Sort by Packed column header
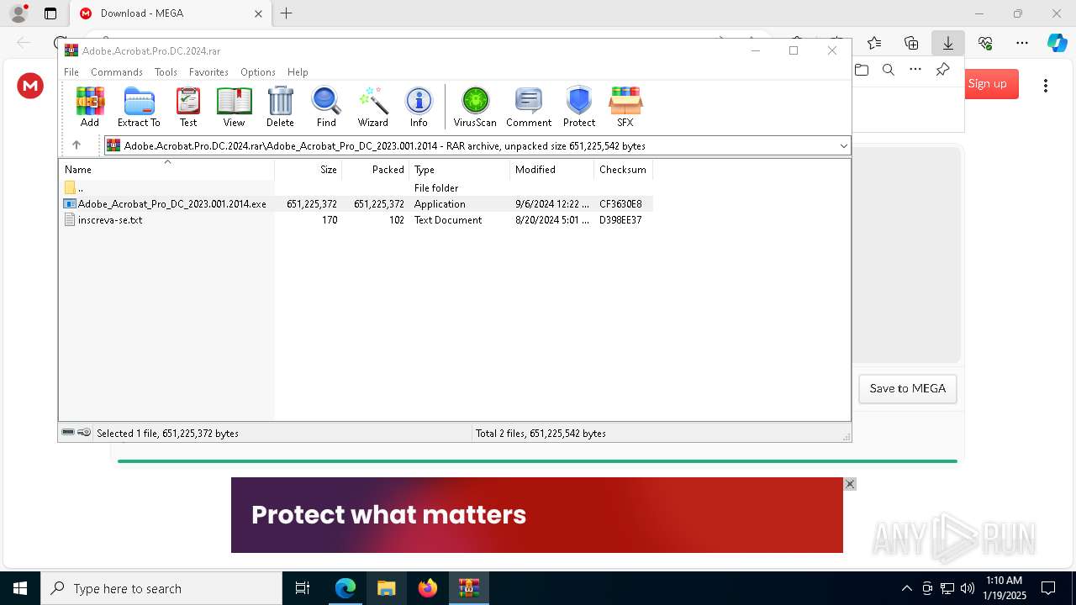This screenshot has width=1076, height=605. pos(376,170)
